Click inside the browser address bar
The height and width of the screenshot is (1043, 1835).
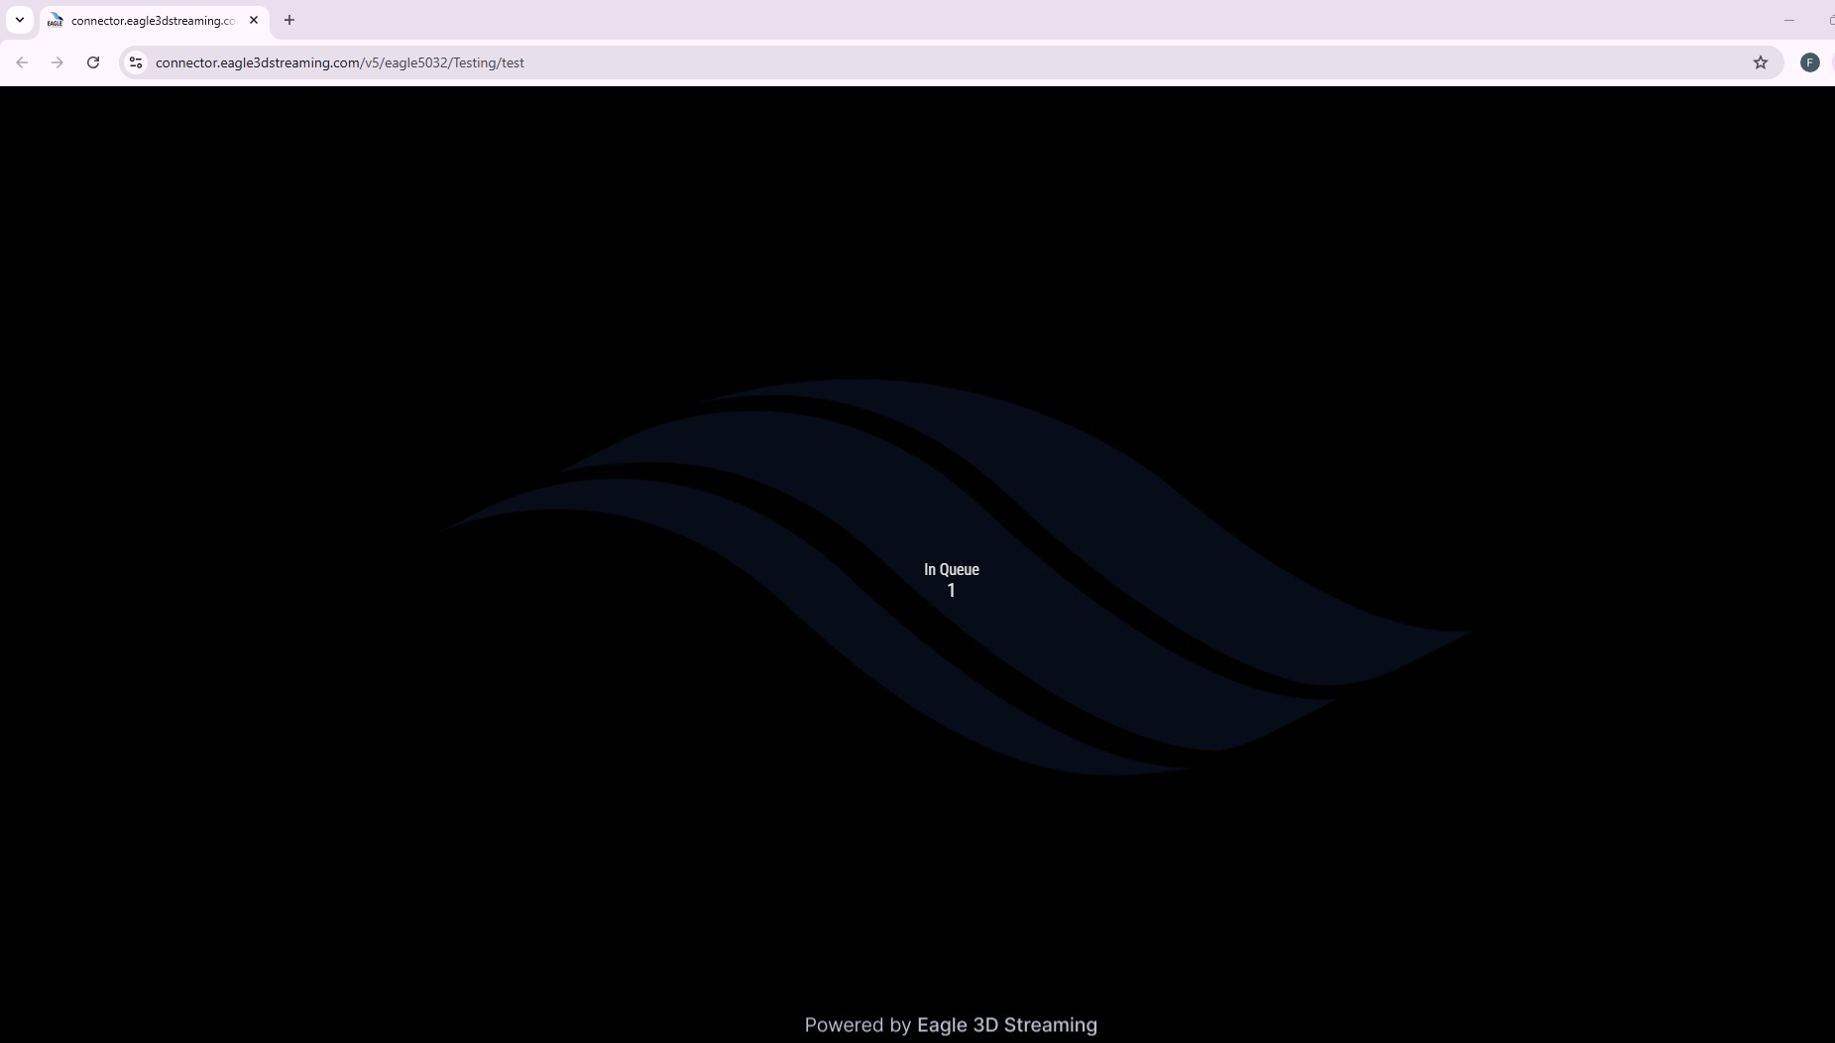point(694,61)
